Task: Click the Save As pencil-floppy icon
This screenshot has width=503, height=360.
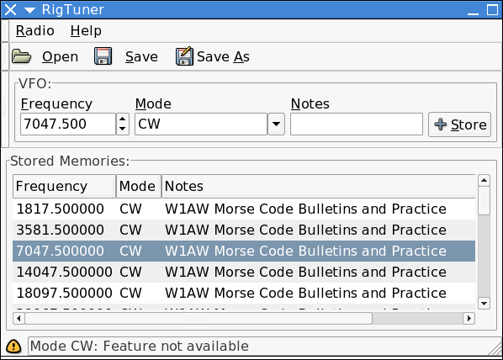Action: point(184,56)
